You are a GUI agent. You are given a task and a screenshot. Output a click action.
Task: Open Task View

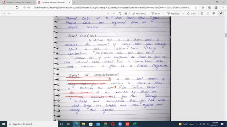68,124
